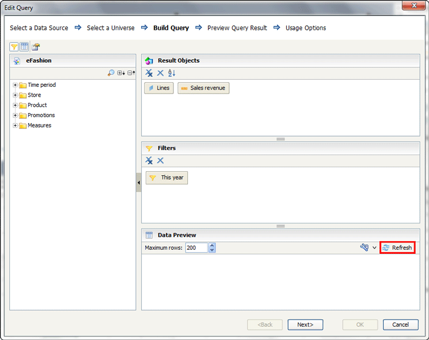Open the data preview options dropdown arrow
Screen dimensions: 429x340
(374, 248)
